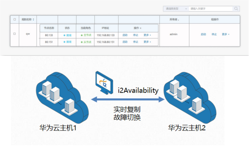Select IP address 192.168.80.133 cell
The height and width of the screenshot is (154, 249).
click(x=106, y=35)
